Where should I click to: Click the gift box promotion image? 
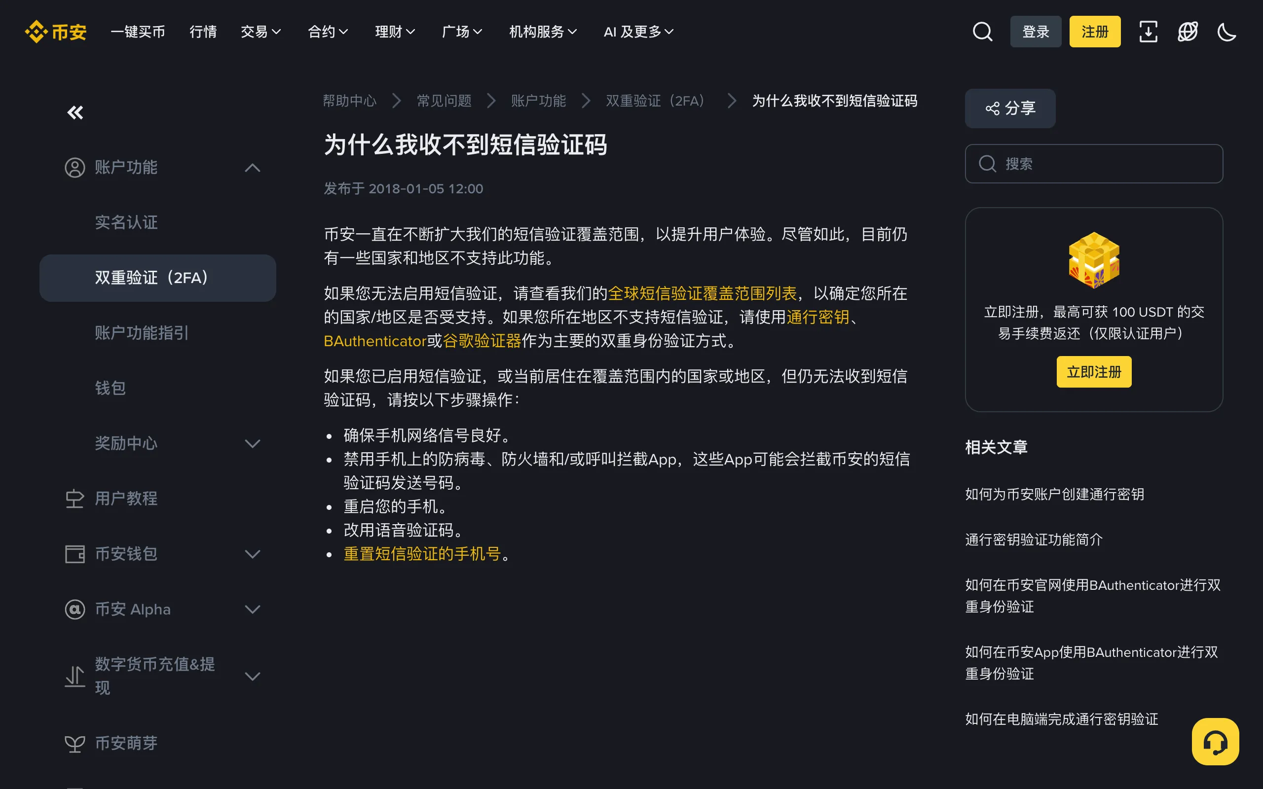click(1094, 260)
